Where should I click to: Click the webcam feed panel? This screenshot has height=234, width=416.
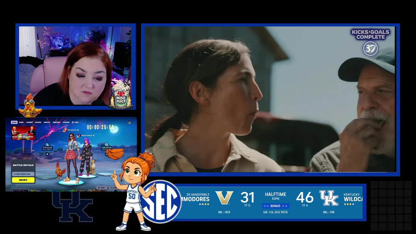click(x=75, y=66)
